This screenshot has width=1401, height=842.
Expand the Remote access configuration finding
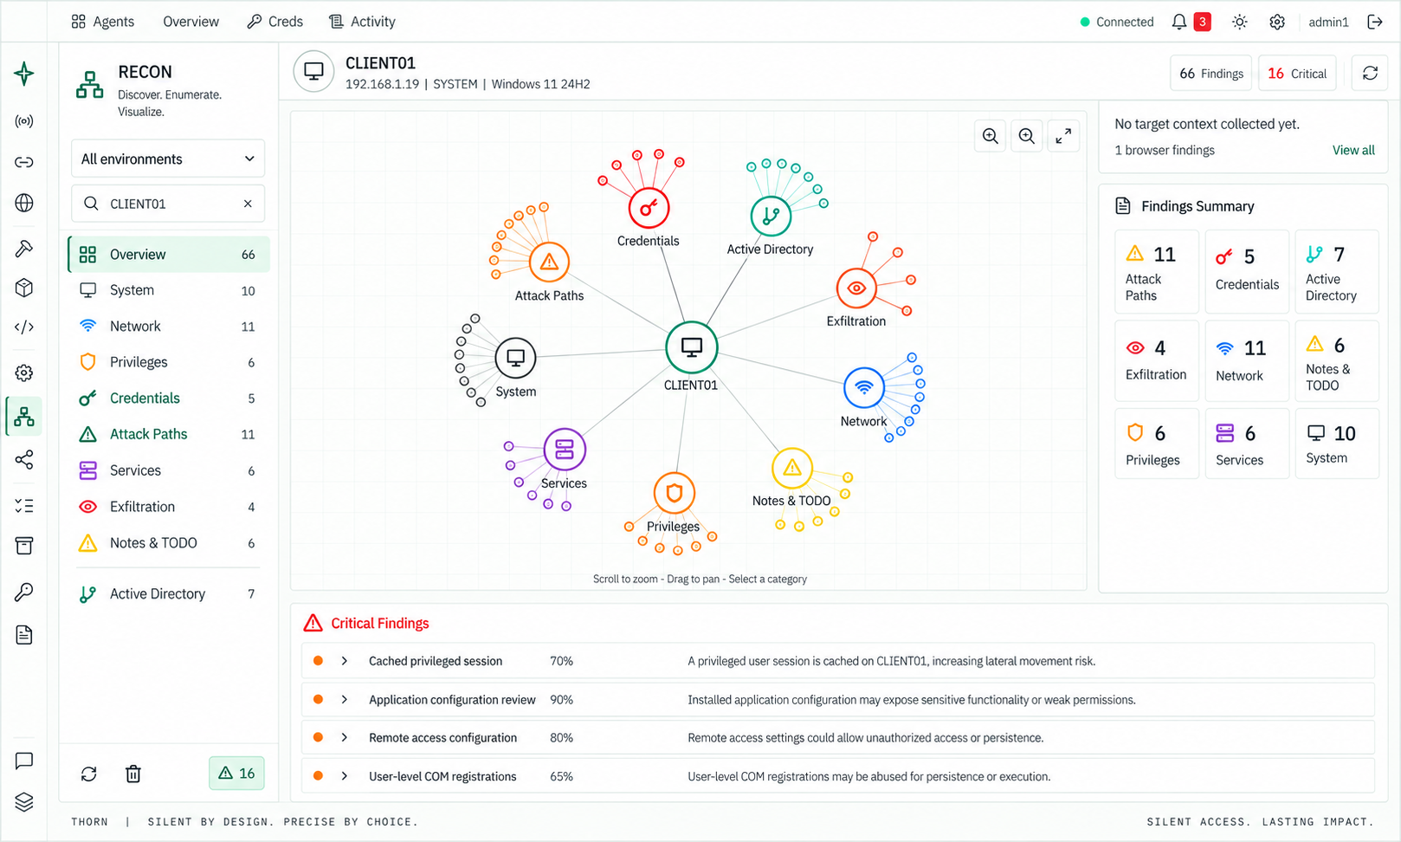345,737
